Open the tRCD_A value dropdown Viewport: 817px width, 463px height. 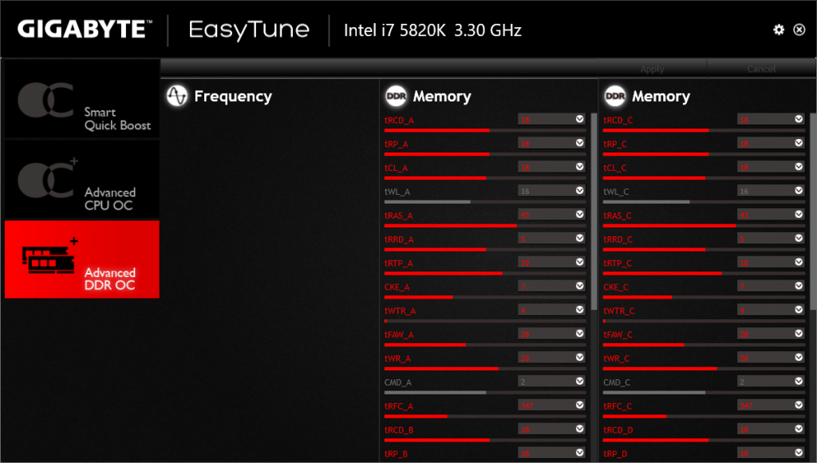tap(579, 120)
